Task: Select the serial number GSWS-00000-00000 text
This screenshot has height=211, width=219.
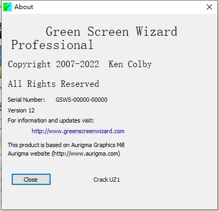Action: click(x=82, y=100)
